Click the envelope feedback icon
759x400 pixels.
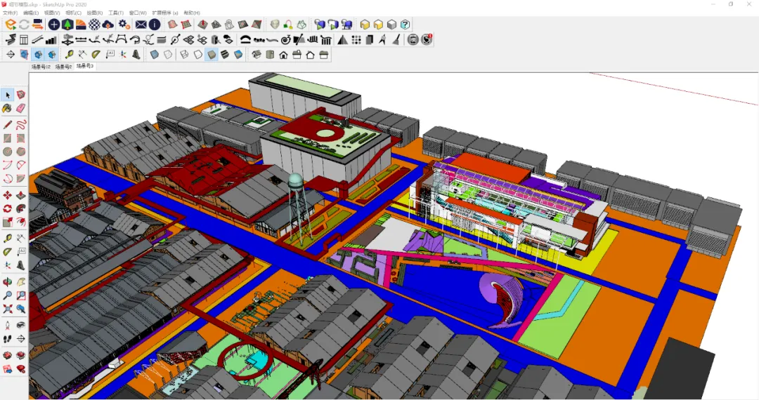tap(141, 25)
